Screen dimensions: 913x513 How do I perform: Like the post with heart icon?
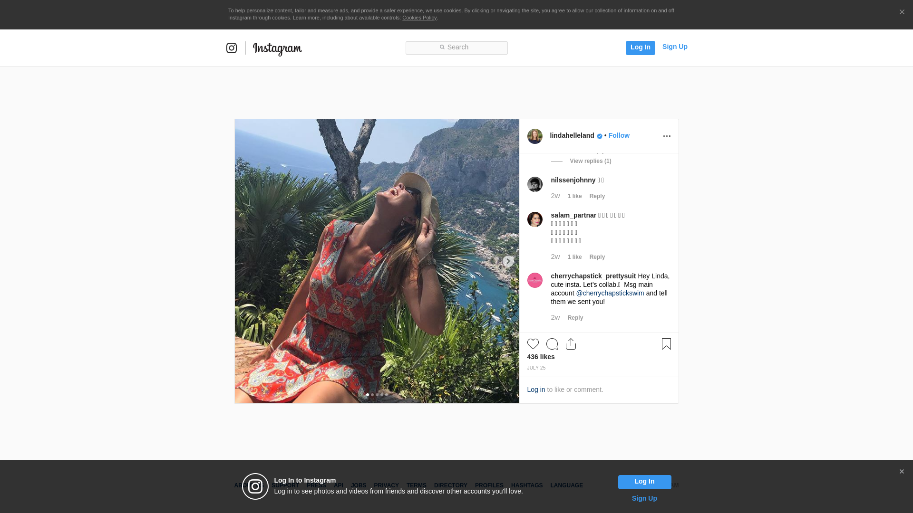(x=533, y=344)
